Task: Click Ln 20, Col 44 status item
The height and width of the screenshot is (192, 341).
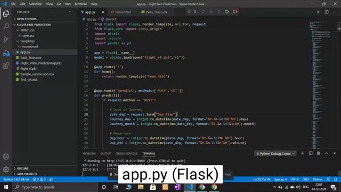Action: point(262,179)
